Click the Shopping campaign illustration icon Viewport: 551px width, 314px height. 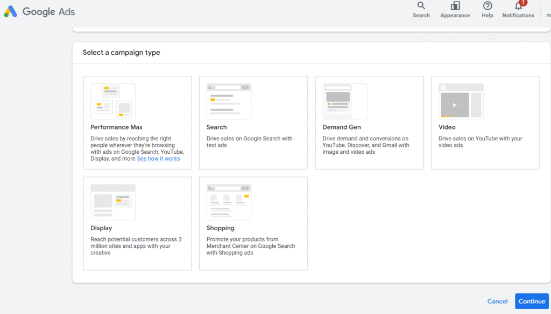(229, 202)
